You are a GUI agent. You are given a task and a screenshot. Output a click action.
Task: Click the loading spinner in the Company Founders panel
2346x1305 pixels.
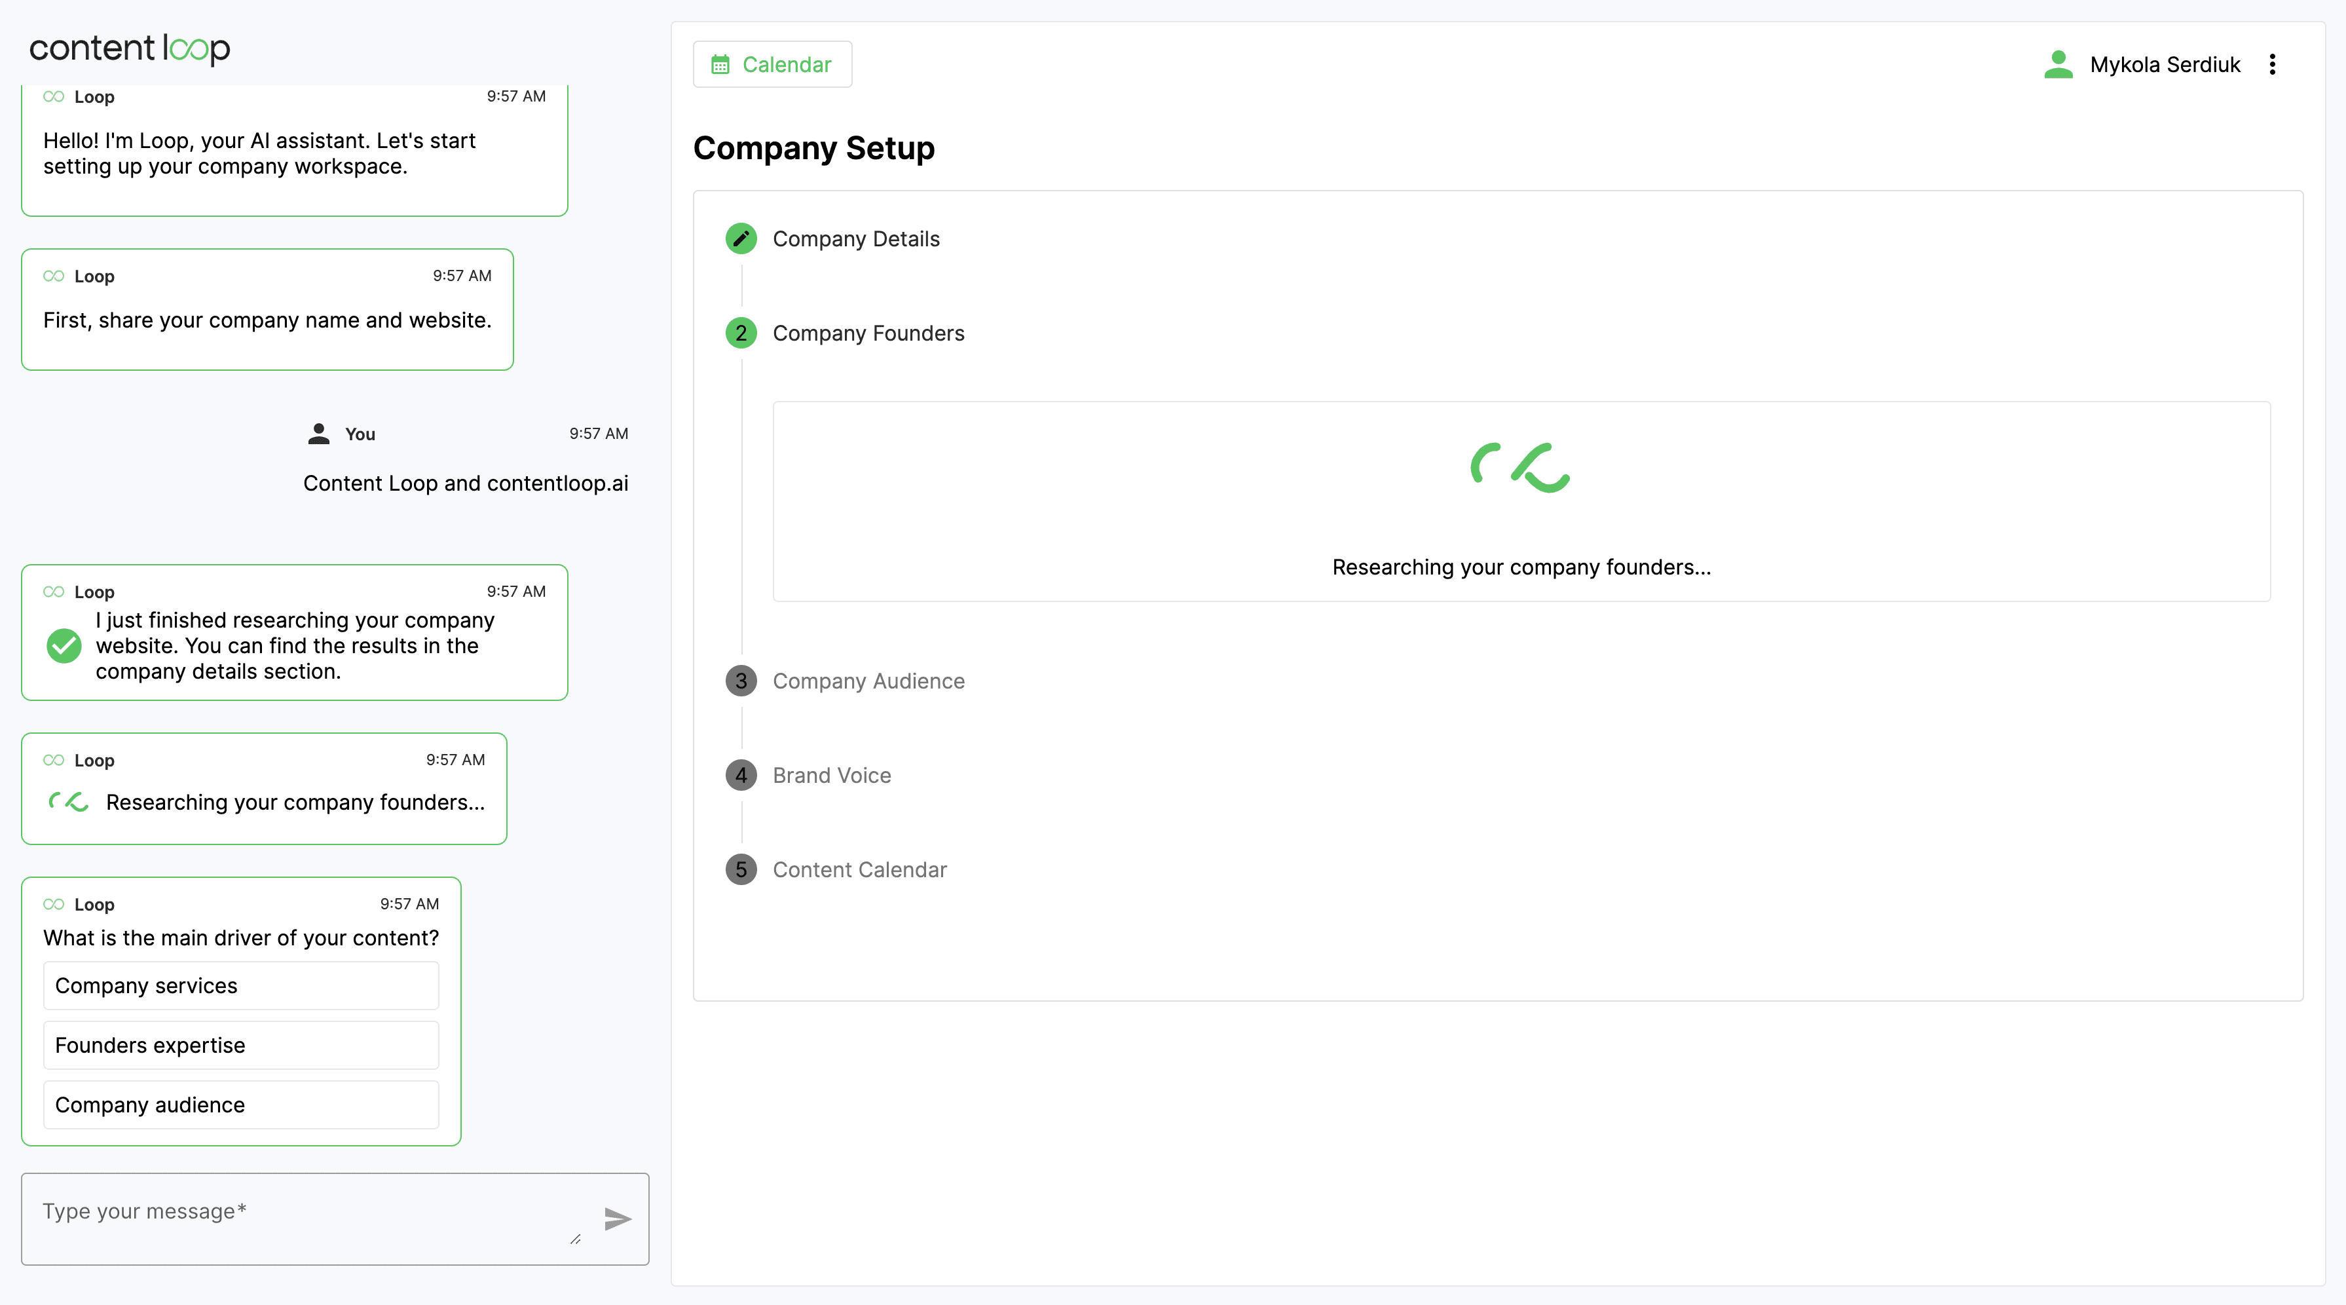(x=1521, y=468)
